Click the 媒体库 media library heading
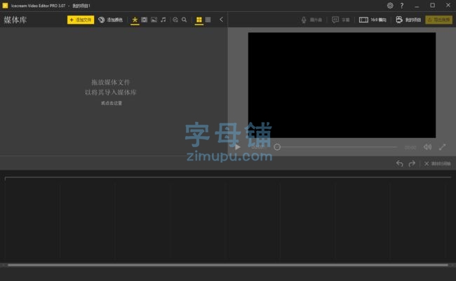Viewport: 456px width, 281px height. click(15, 20)
